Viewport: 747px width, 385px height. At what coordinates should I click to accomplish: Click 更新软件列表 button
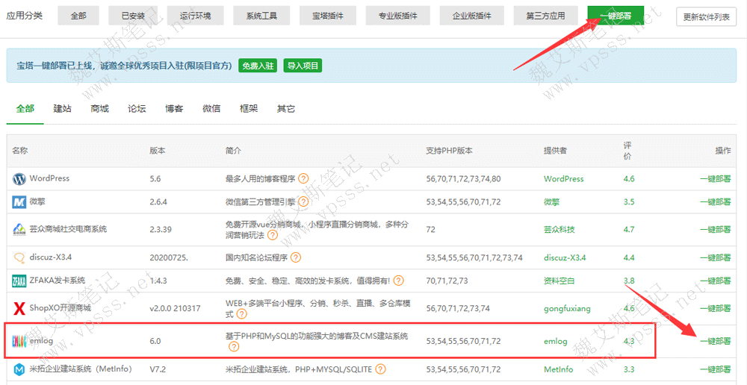[x=706, y=17]
